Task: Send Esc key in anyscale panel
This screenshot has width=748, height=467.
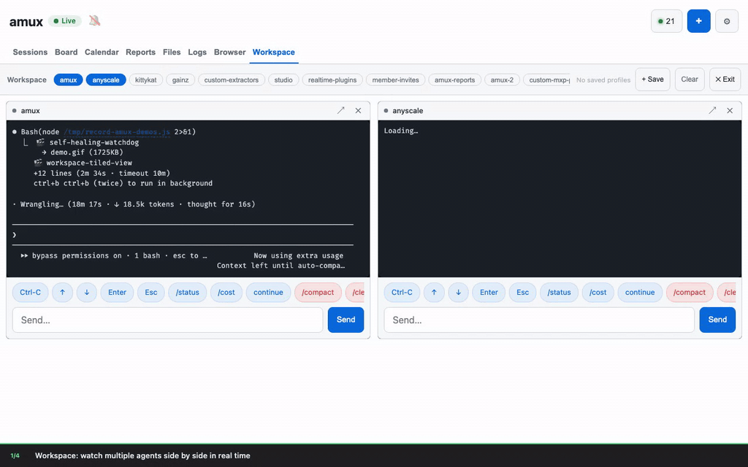Action: [x=523, y=292]
